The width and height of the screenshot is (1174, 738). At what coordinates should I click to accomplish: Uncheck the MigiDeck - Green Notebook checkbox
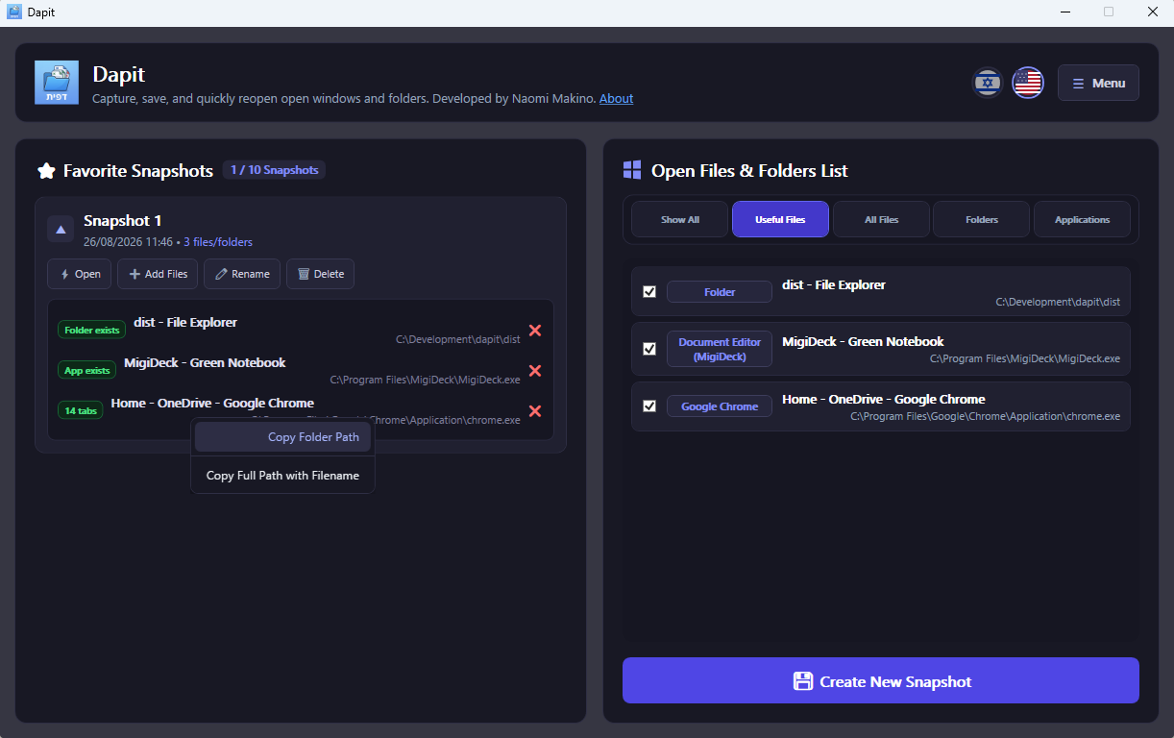pyautogui.click(x=649, y=348)
